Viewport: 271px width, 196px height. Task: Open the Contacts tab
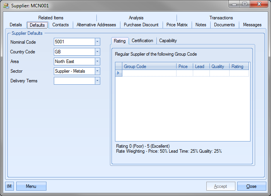(x=60, y=25)
